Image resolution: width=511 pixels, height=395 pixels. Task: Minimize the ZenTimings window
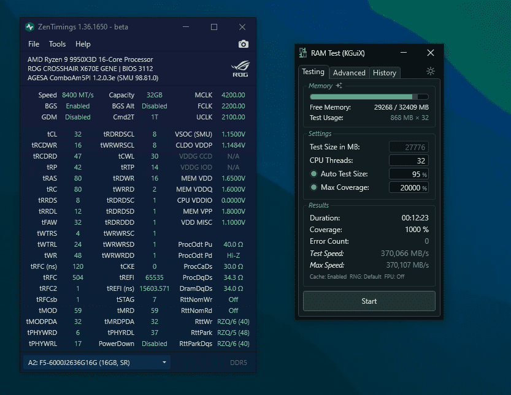[186, 27]
